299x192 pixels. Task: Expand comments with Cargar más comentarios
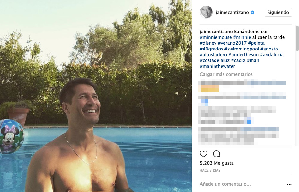(x=226, y=74)
